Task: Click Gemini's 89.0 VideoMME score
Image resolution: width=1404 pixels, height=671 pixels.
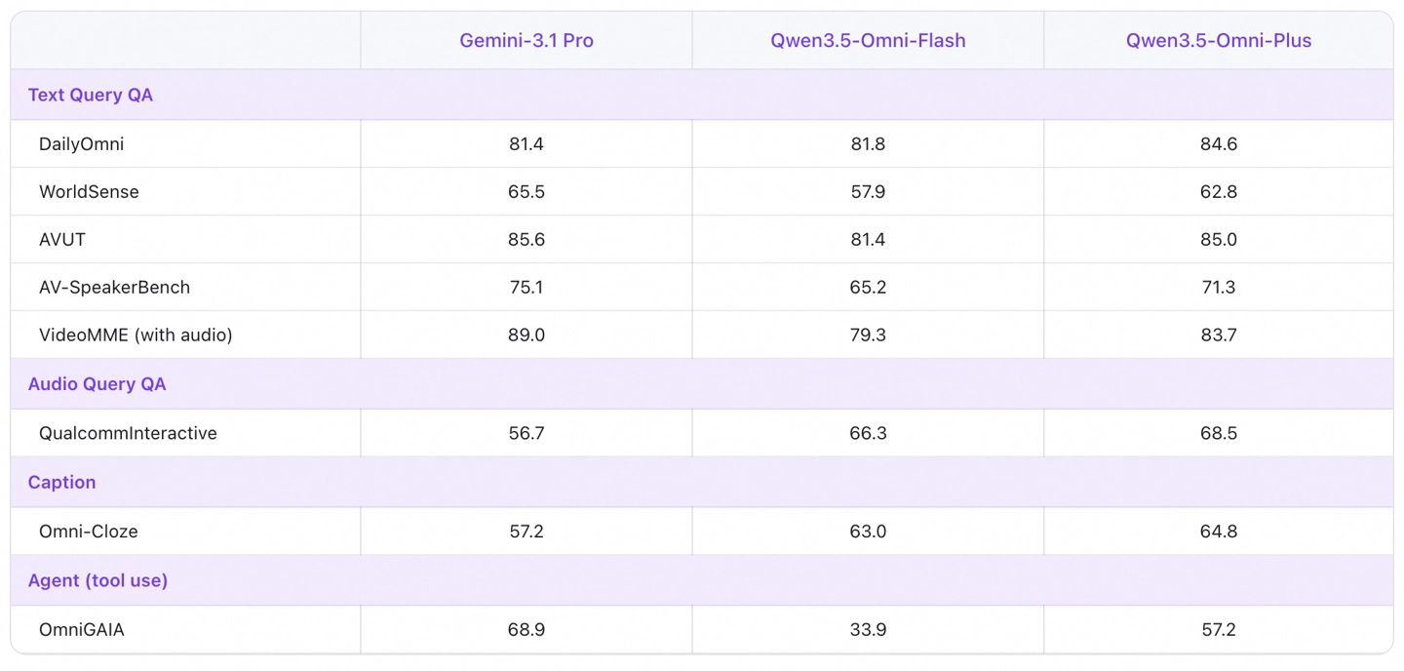Action: click(x=526, y=335)
